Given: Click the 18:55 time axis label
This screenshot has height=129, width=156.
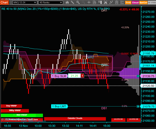Looking at the screenshot, I should click(7, 126).
